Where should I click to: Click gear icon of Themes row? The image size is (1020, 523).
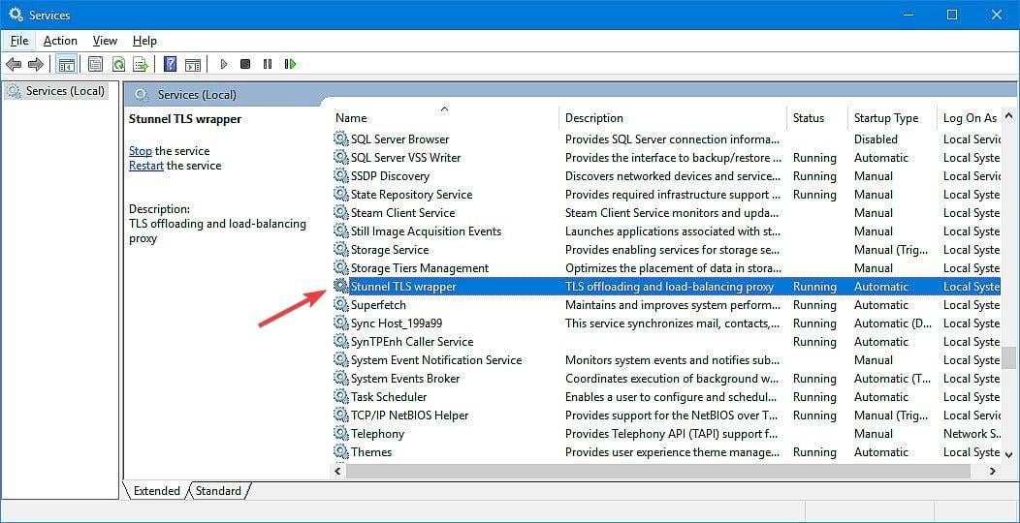pyautogui.click(x=341, y=452)
